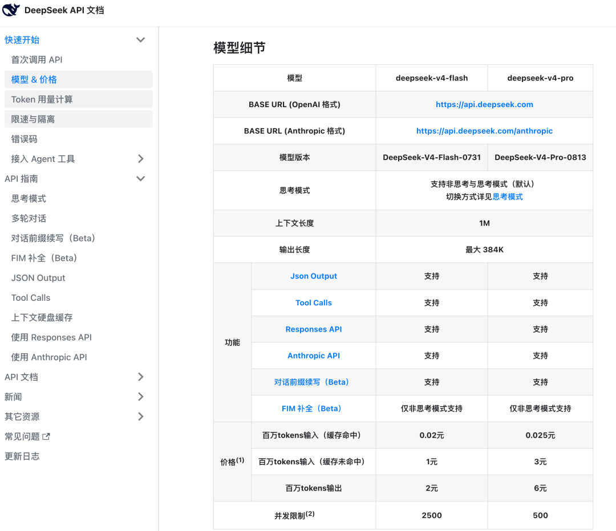Viewport: 616px width, 531px height.
Task: Click BASE URL (Anthropic 格式) label
Action: pos(294,130)
